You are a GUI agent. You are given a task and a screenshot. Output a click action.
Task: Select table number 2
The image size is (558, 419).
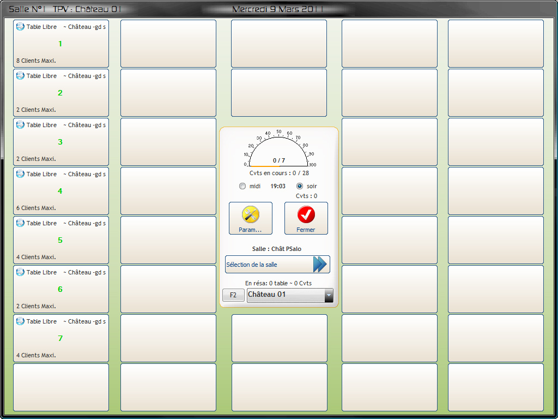[60, 93]
